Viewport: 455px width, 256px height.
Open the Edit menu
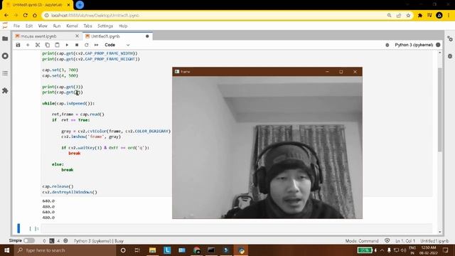[x=29, y=26]
